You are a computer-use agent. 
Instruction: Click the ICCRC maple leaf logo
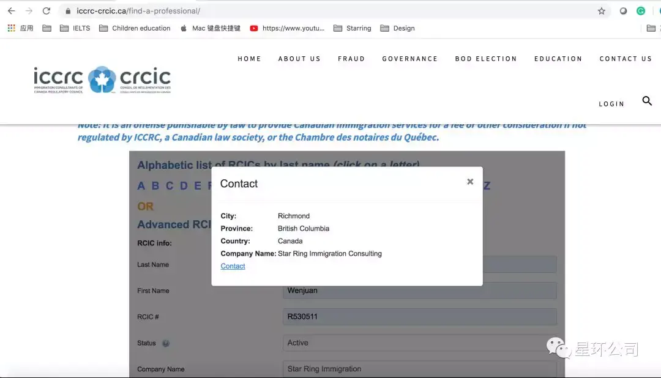[x=102, y=80]
